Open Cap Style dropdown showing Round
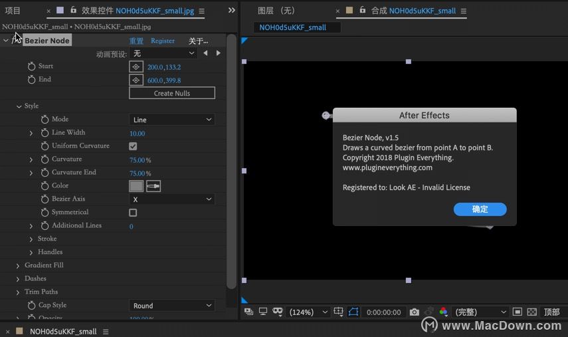 click(x=171, y=306)
